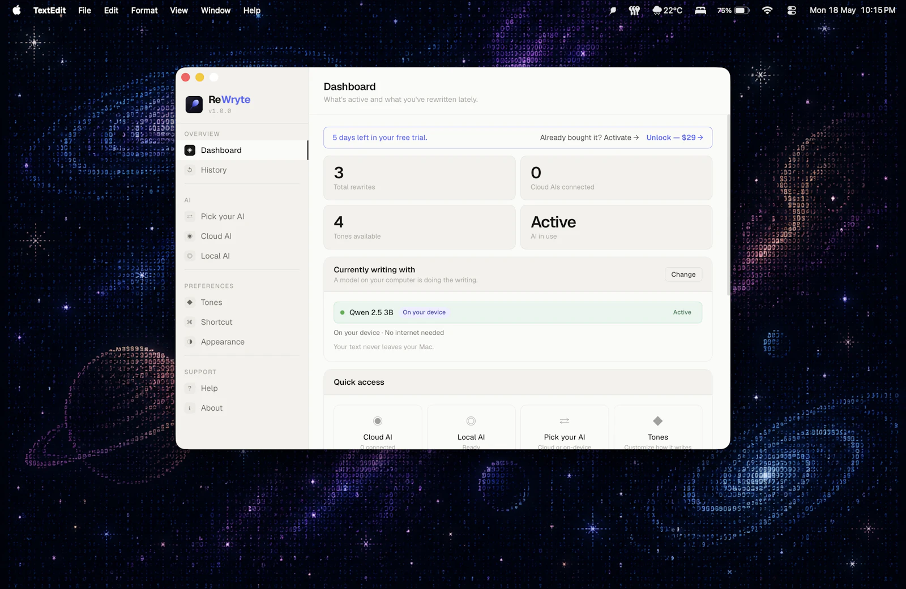The width and height of the screenshot is (906, 589).
Task: Click the '5 days left in your free trial.' text
Action: tap(380, 137)
